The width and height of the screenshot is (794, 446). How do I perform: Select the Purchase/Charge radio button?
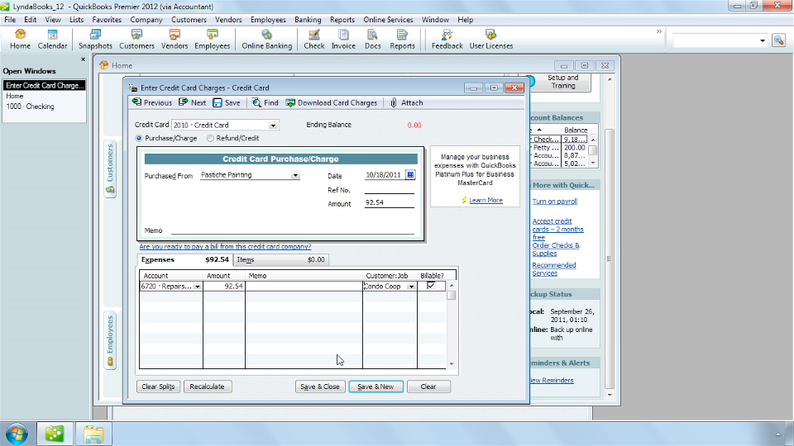point(139,138)
